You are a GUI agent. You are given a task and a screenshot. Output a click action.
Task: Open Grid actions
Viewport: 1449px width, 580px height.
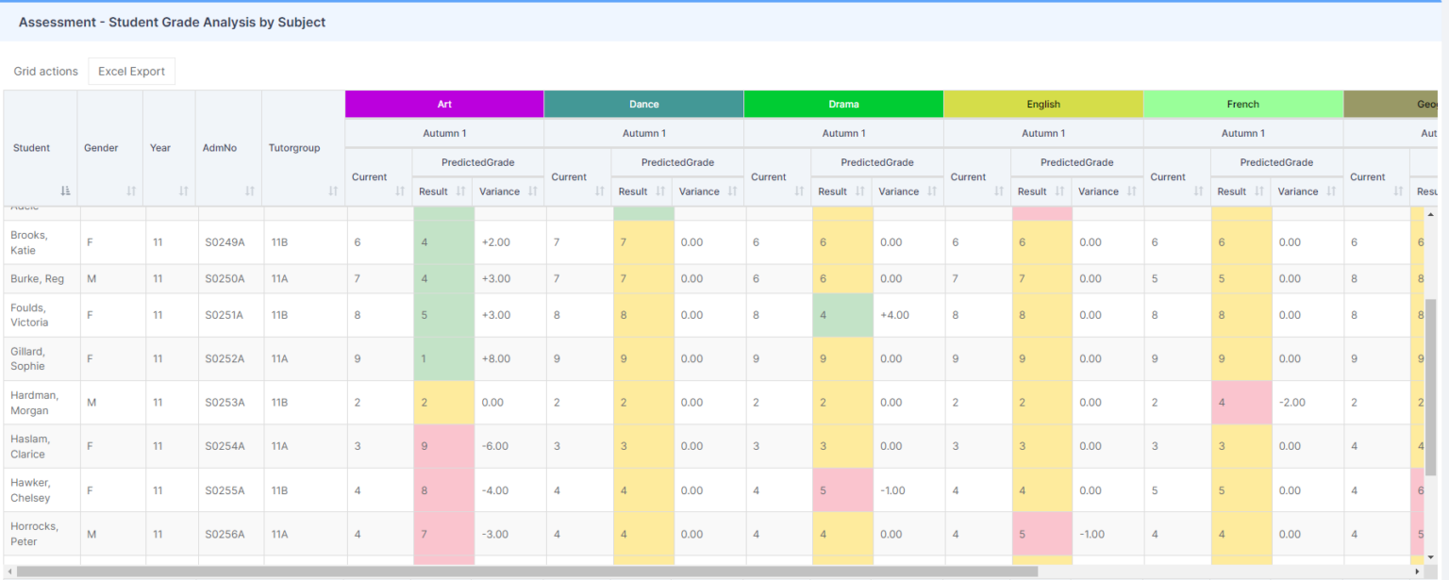coord(44,71)
